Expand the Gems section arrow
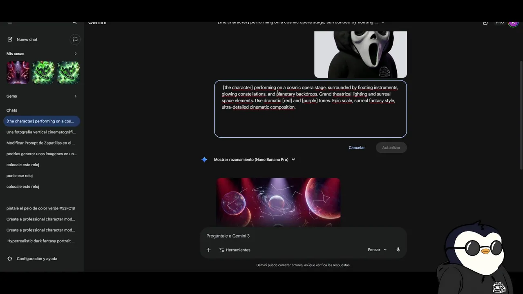 coord(75,96)
